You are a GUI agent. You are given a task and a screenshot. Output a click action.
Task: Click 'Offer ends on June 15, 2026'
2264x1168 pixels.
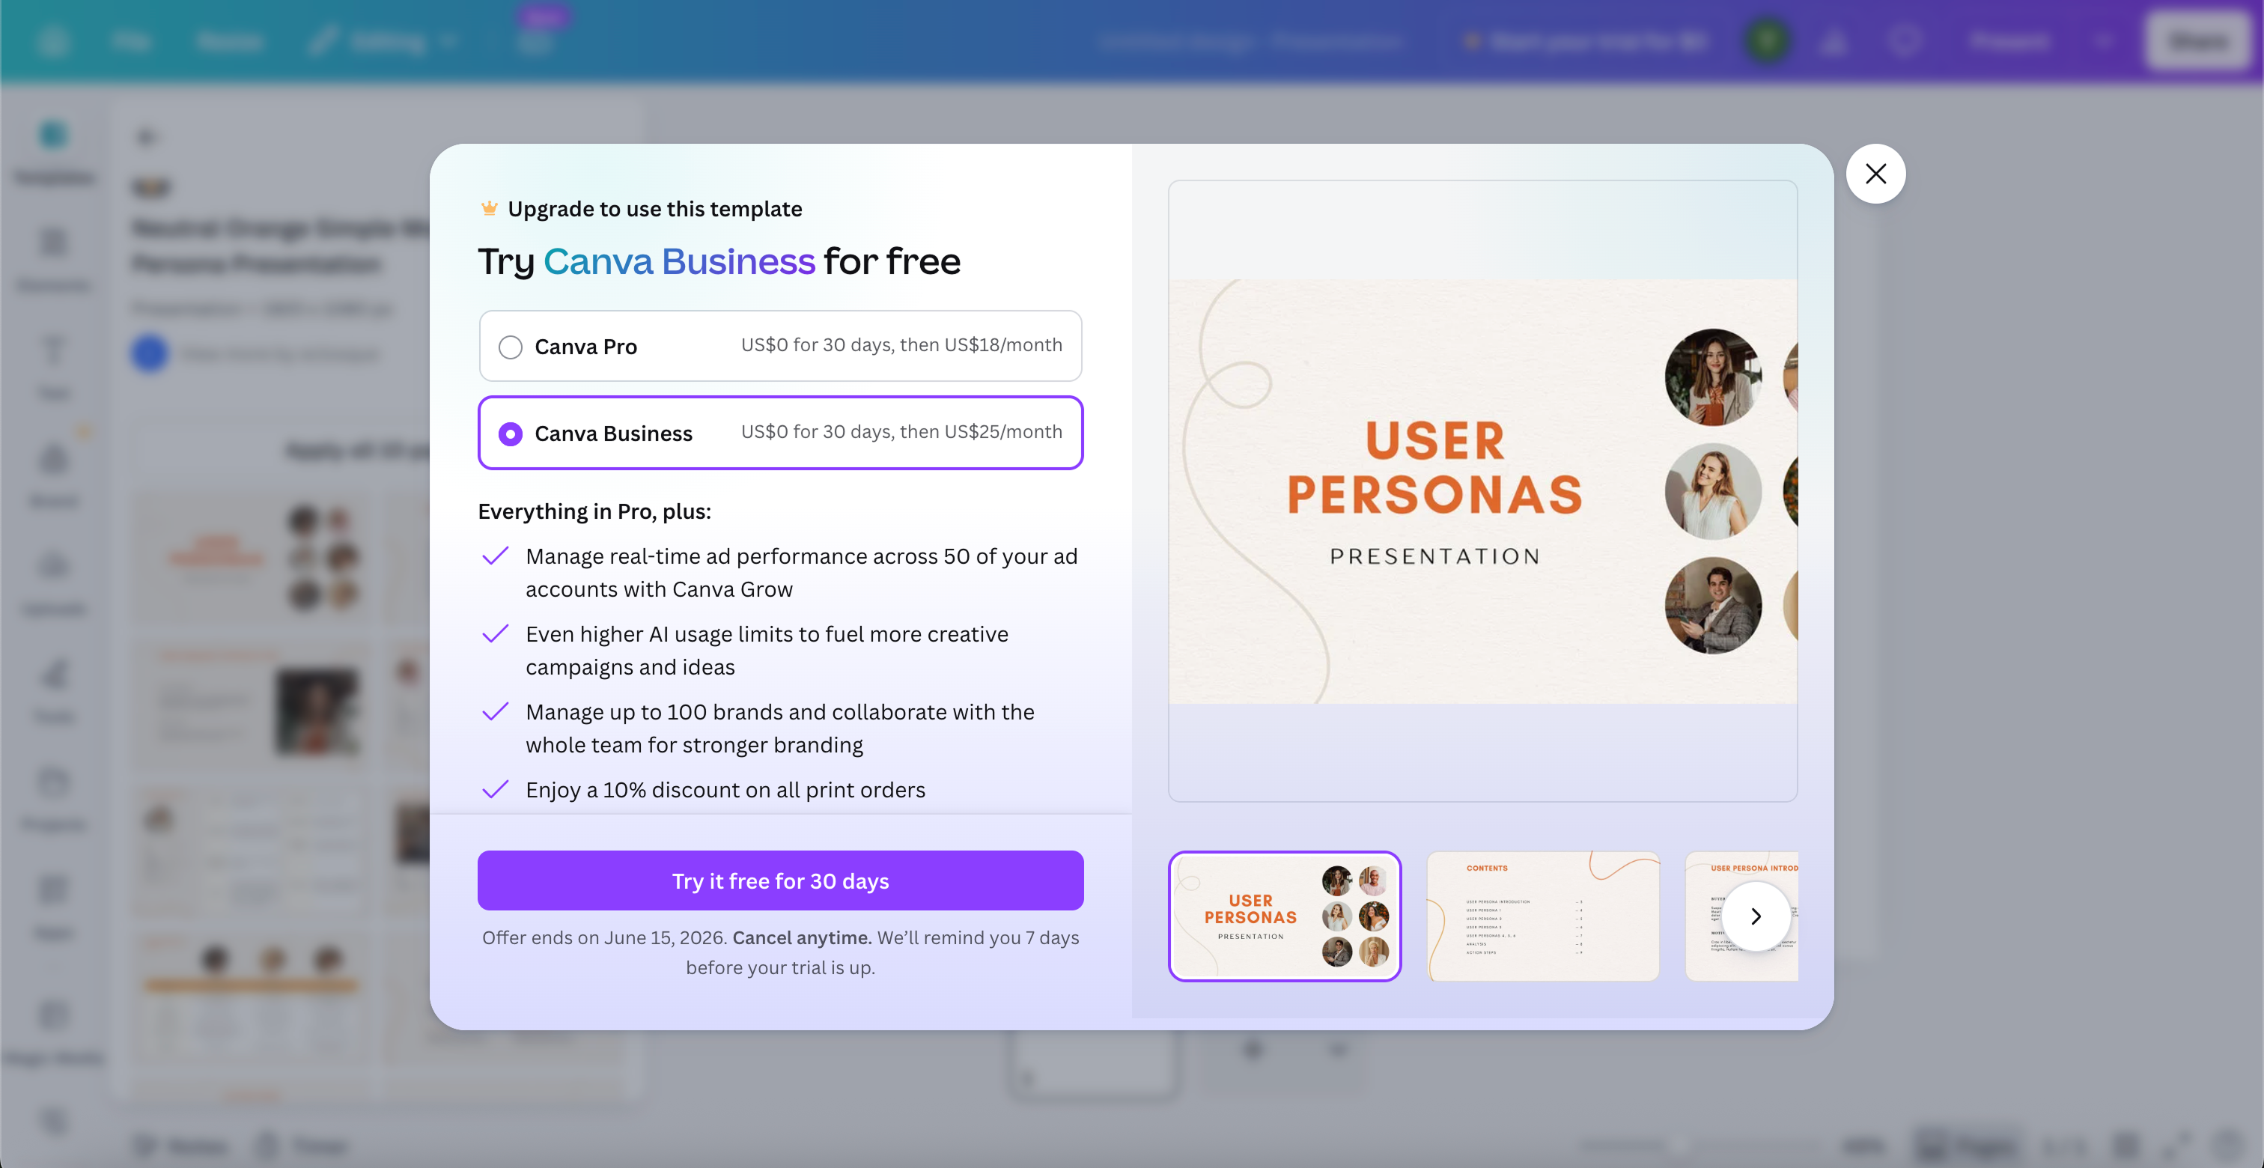[x=603, y=937]
